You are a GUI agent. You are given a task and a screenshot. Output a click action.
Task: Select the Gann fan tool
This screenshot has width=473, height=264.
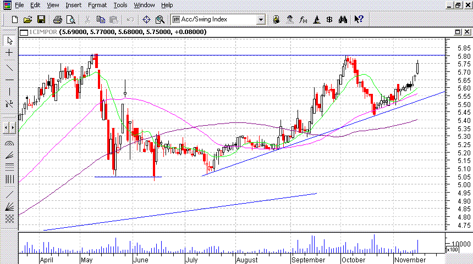(10, 207)
